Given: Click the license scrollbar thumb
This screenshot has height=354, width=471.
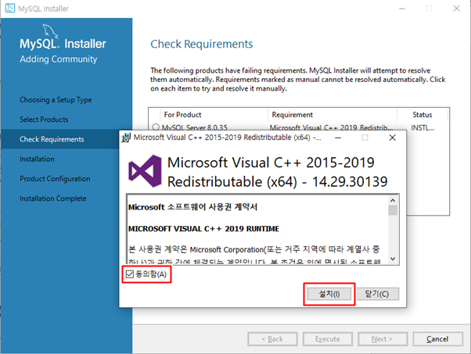Looking at the screenshot, I should (393, 210).
